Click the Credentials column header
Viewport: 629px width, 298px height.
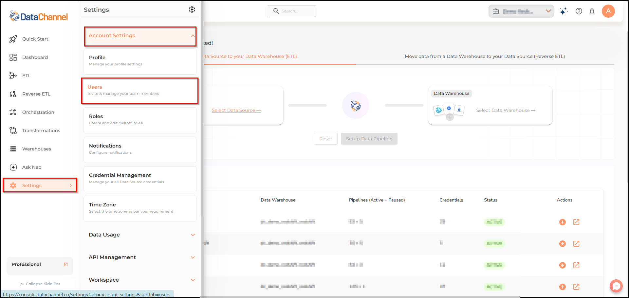click(x=451, y=200)
